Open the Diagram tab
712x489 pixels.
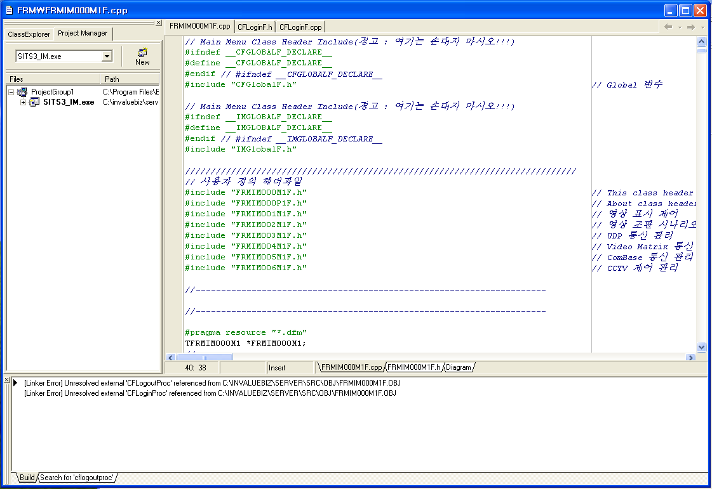[459, 367]
